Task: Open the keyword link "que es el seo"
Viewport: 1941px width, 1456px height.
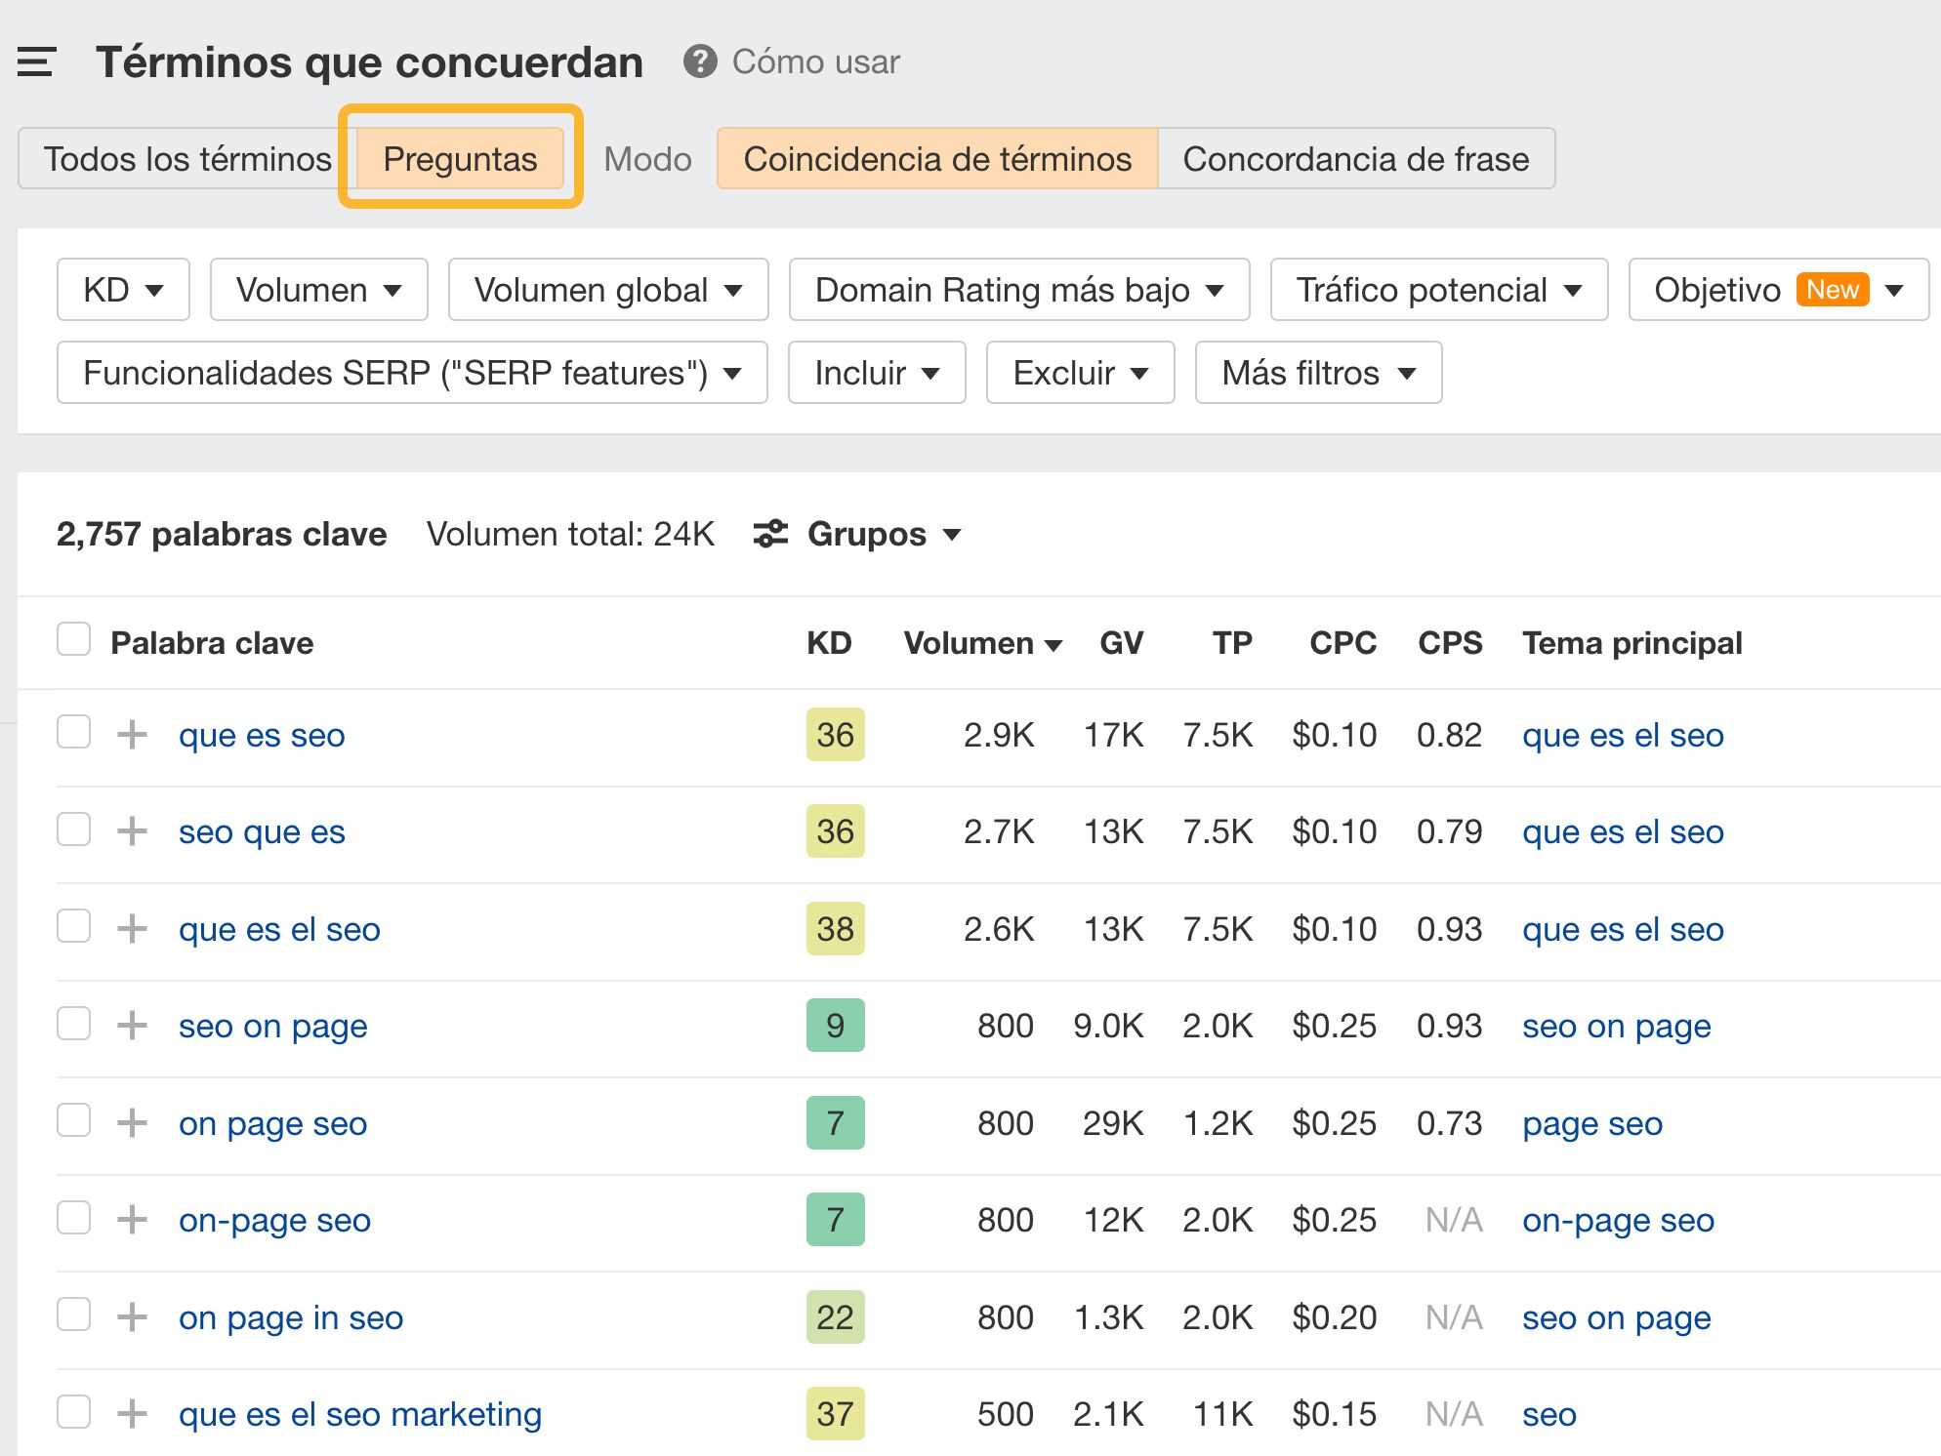Action: [x=279, y=928]
